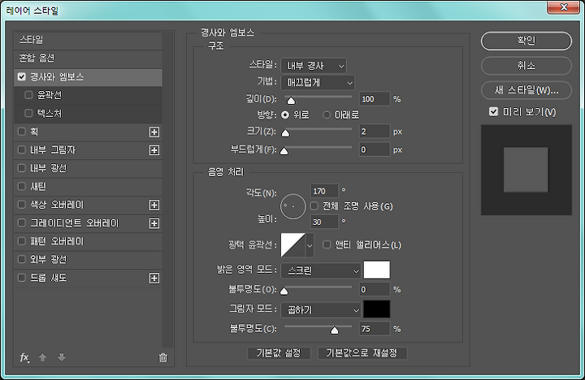Viewport: 585px width, 380px height.
Task: Open the 광택 윤곽선 picker arrow
Action: point(310,245)
